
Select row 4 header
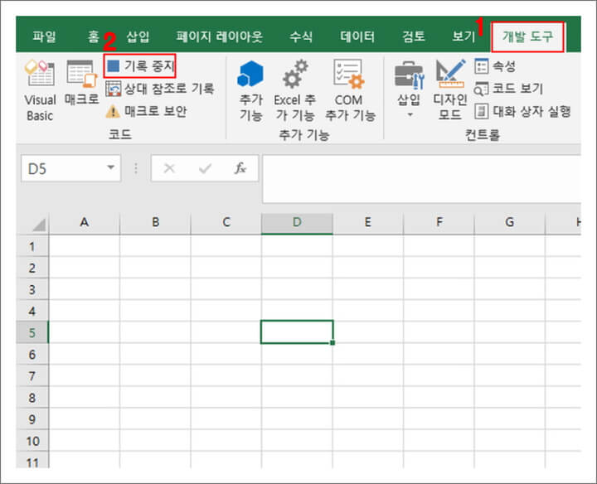point(32,312)
